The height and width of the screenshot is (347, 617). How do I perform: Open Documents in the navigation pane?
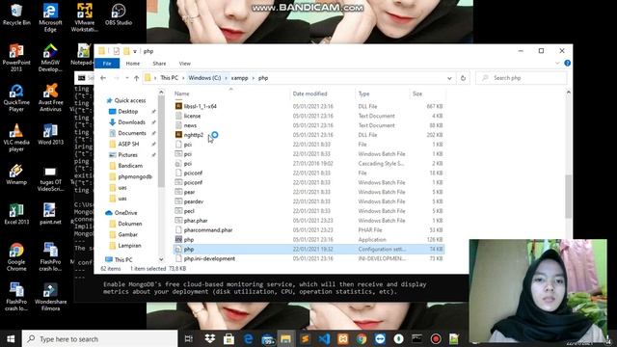click(x=132, y=133)
